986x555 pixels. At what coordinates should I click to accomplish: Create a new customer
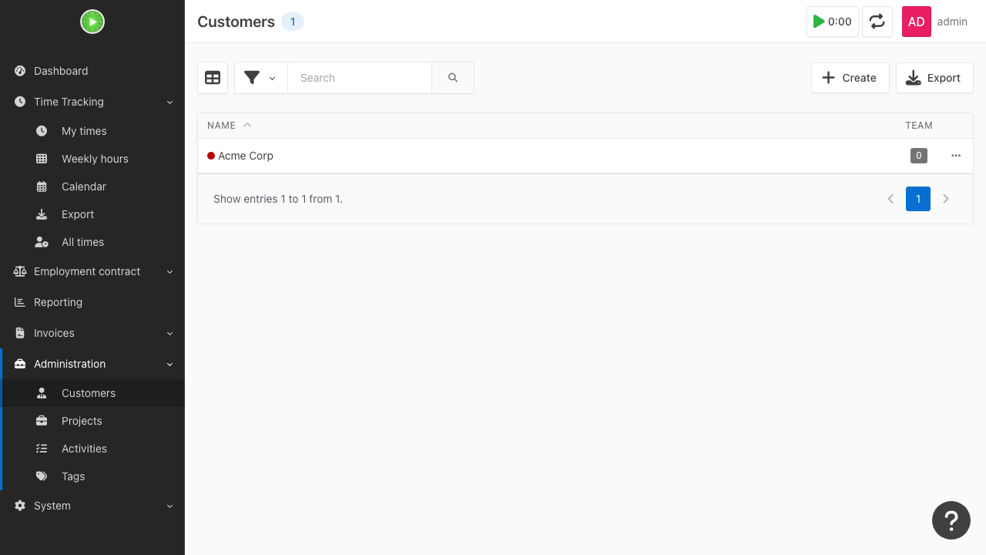click(850, 78)
